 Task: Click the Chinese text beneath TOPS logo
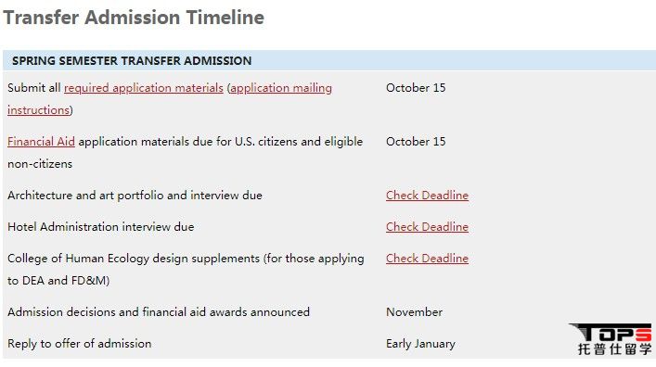(x=614, y=349)
